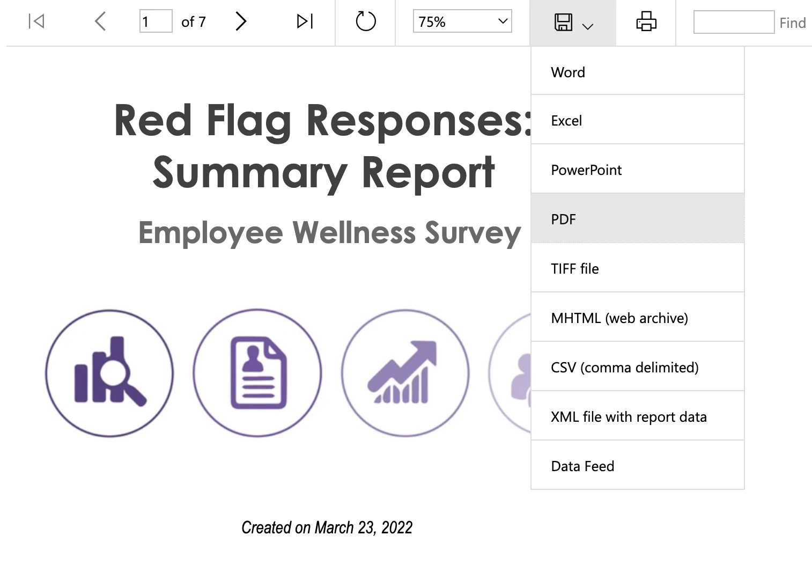Jump to the last page icon

pos(305,21)
